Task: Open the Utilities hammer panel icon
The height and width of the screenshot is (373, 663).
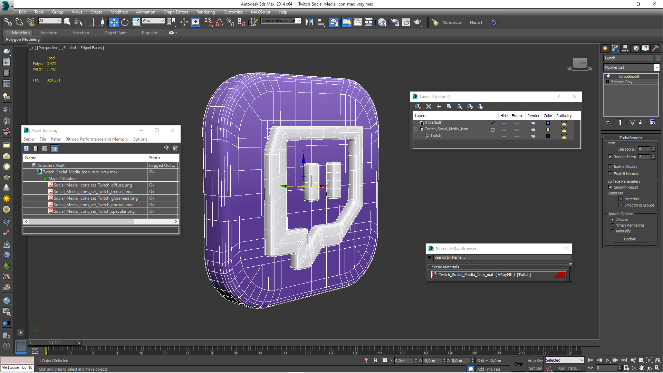Action: 655,48
